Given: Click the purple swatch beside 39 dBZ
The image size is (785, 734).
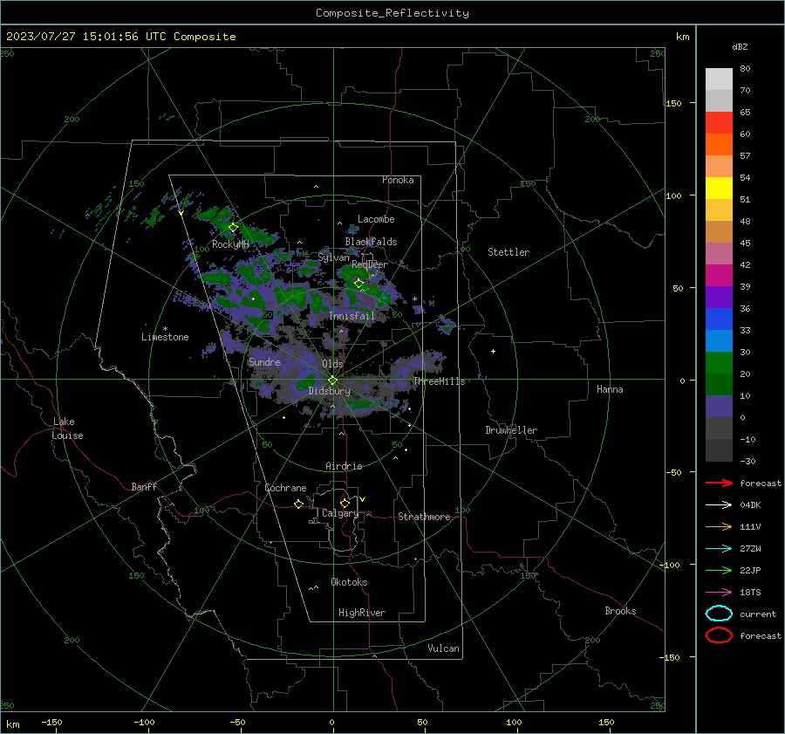Looking at the screenshot, I should [719, 297].
